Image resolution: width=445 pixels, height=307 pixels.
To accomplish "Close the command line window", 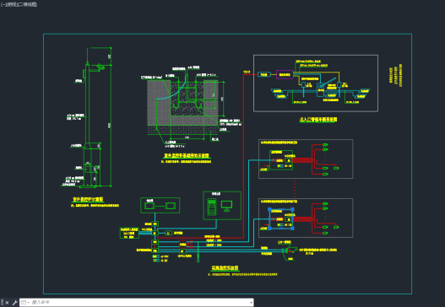I will pos(7,303).
